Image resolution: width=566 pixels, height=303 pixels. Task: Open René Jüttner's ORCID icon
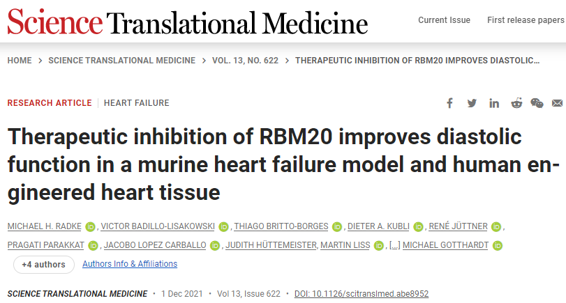(x=496, y=226)
